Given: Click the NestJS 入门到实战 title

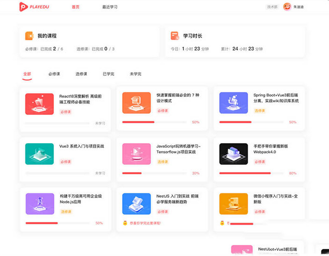Looking at the screenshot, I should tap(178, 199).
